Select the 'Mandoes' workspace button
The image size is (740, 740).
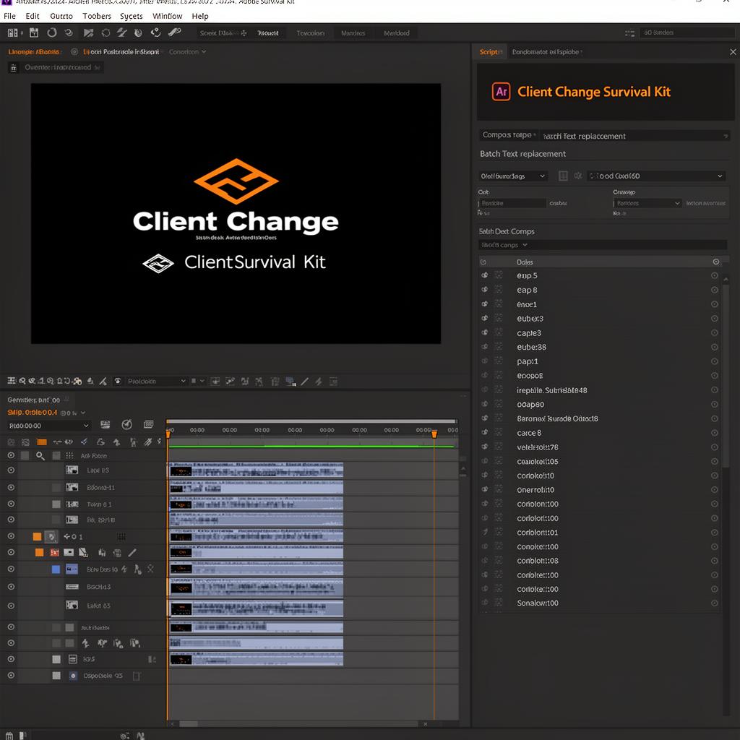[x=353, y=33]
